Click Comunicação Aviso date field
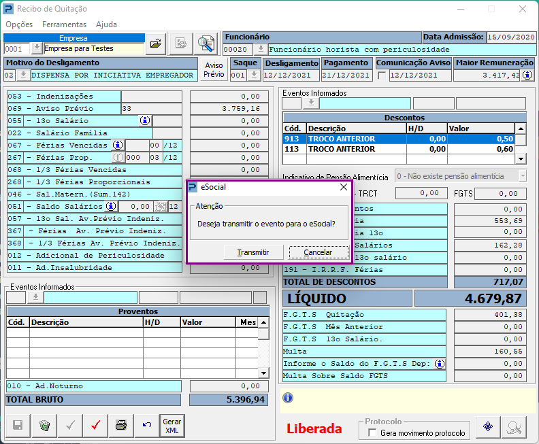The width and height of the screenshot is (539, 444). [x=420, y=75]
